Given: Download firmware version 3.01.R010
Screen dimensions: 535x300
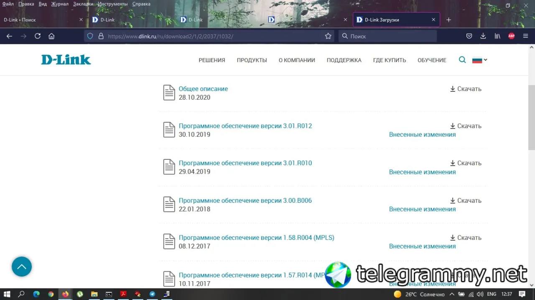Looking at the screenshot, I should click(466, 163).
